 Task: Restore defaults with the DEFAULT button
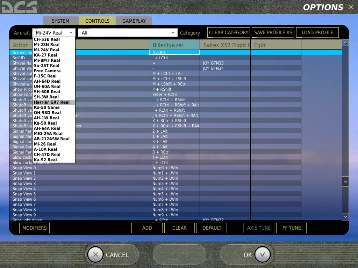[212, 228]
